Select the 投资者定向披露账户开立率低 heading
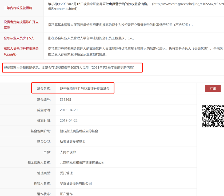 pos(21,25)
